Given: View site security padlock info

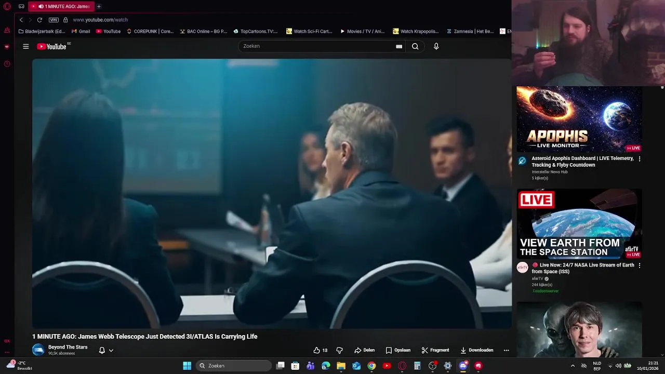Looking at the screenshot, I should click(65, 20).
